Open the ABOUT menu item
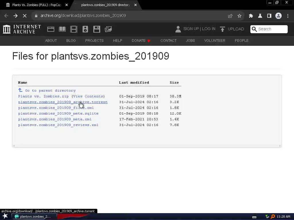The height and width of the screenshot is (220, 294). tap(51, 41)
